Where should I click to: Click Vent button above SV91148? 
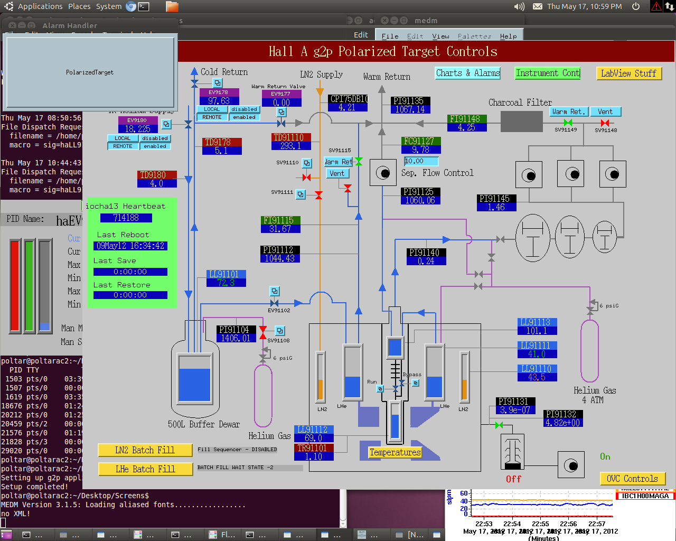pos(606,112)
